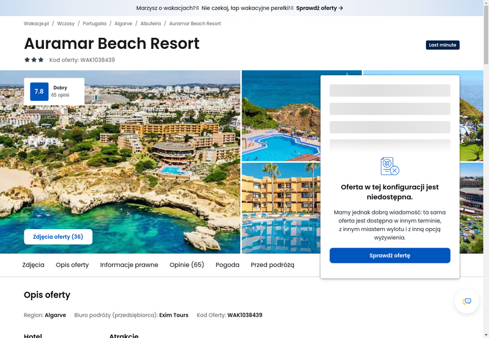
Task: Click the arrow next to Sprawdź oferty
Action: click(341, 8)
